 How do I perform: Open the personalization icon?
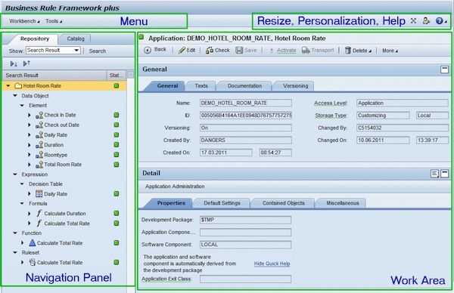(x=426, y=21)
